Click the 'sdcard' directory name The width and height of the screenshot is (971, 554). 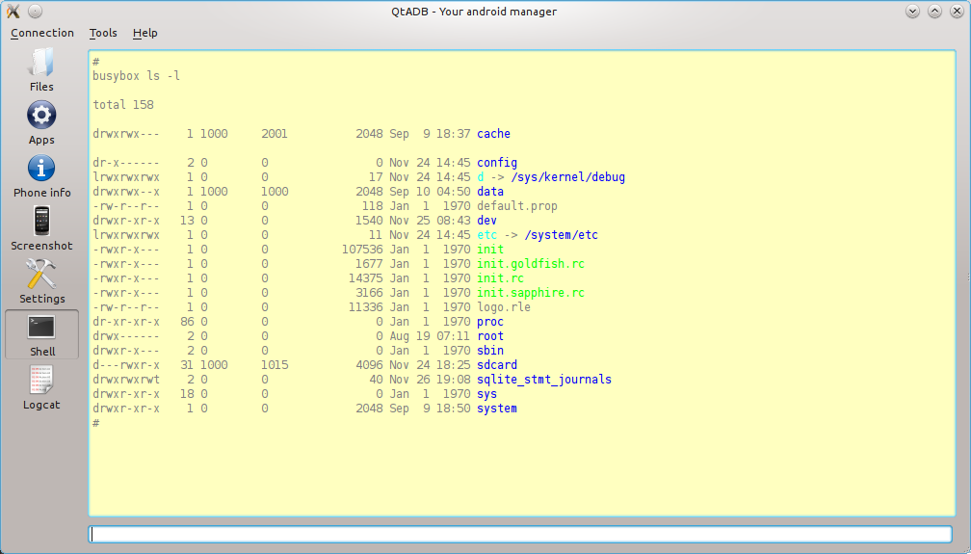[x=497, y=365]
